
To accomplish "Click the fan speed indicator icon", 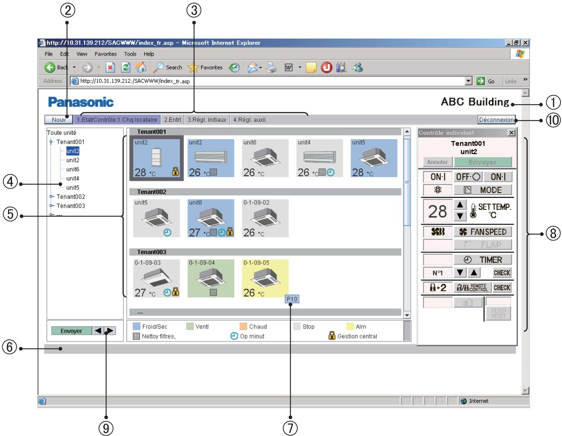I will [x=437, y=232].
